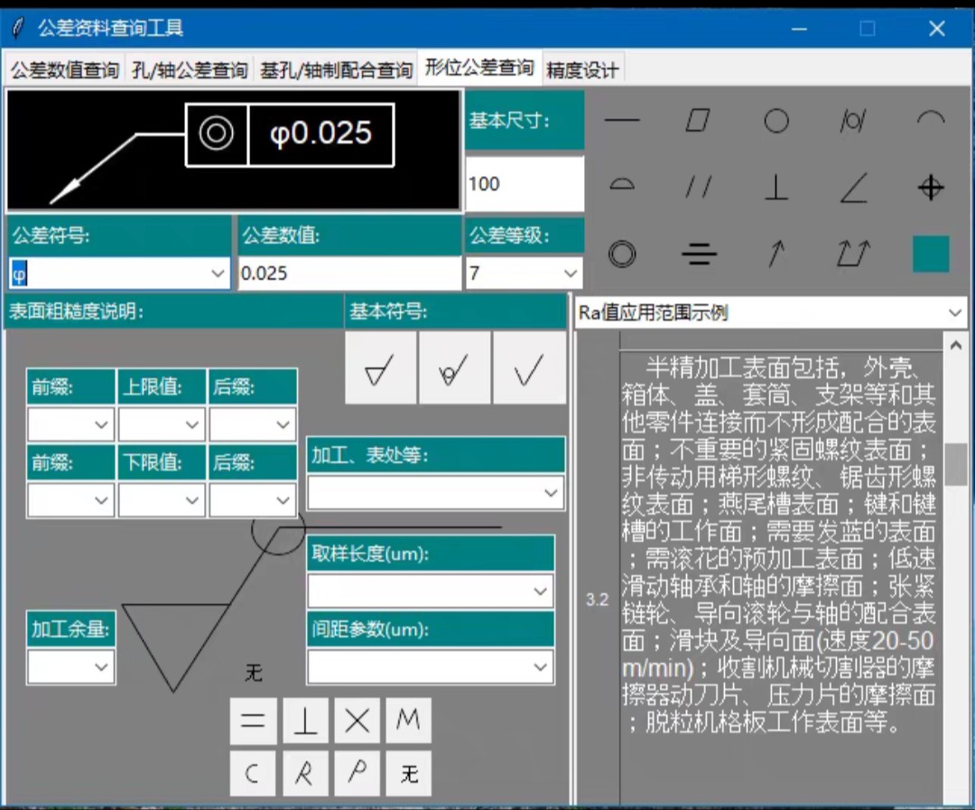
Task: Open the 形位公差查询 tab
Action: pyautogui.click(x=479, y=67)
